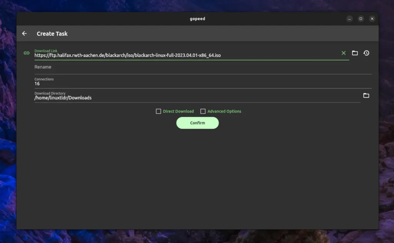This screenshot has height=243, width=394.
Task: Minimize the gopeed window
Action: point(349,19)
